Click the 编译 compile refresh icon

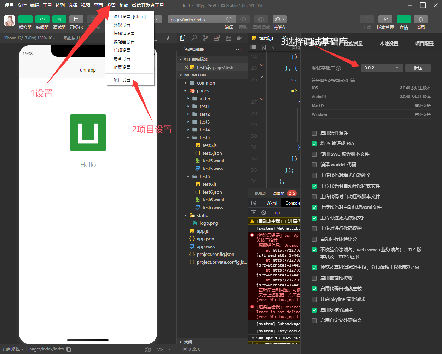229,19
